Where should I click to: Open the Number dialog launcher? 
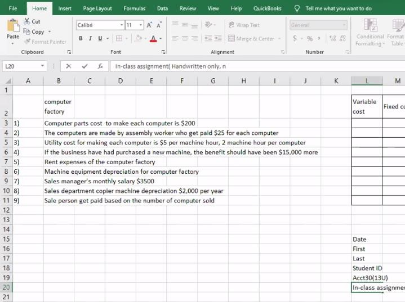pyautogui.click(x=348, y=52)
